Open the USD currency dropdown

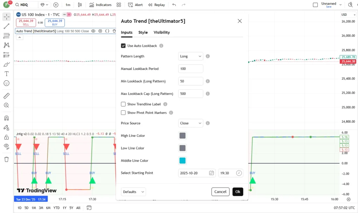click(349, 15)
